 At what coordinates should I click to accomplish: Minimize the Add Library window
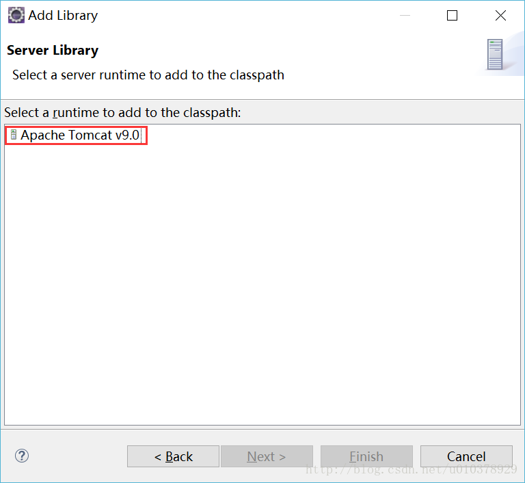tap(405, 16)
